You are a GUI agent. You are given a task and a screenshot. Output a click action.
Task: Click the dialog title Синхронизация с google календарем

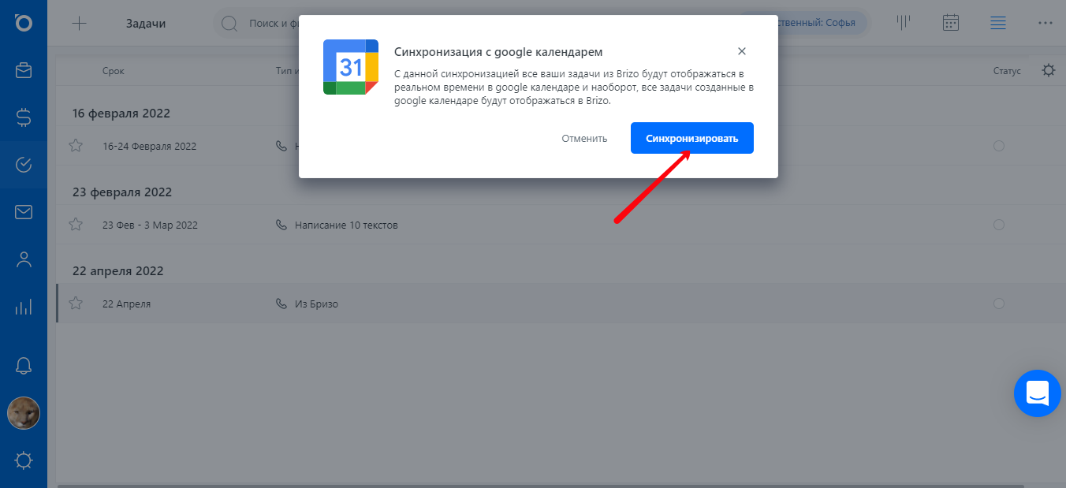pyautogui.click(x=498, y=51)
